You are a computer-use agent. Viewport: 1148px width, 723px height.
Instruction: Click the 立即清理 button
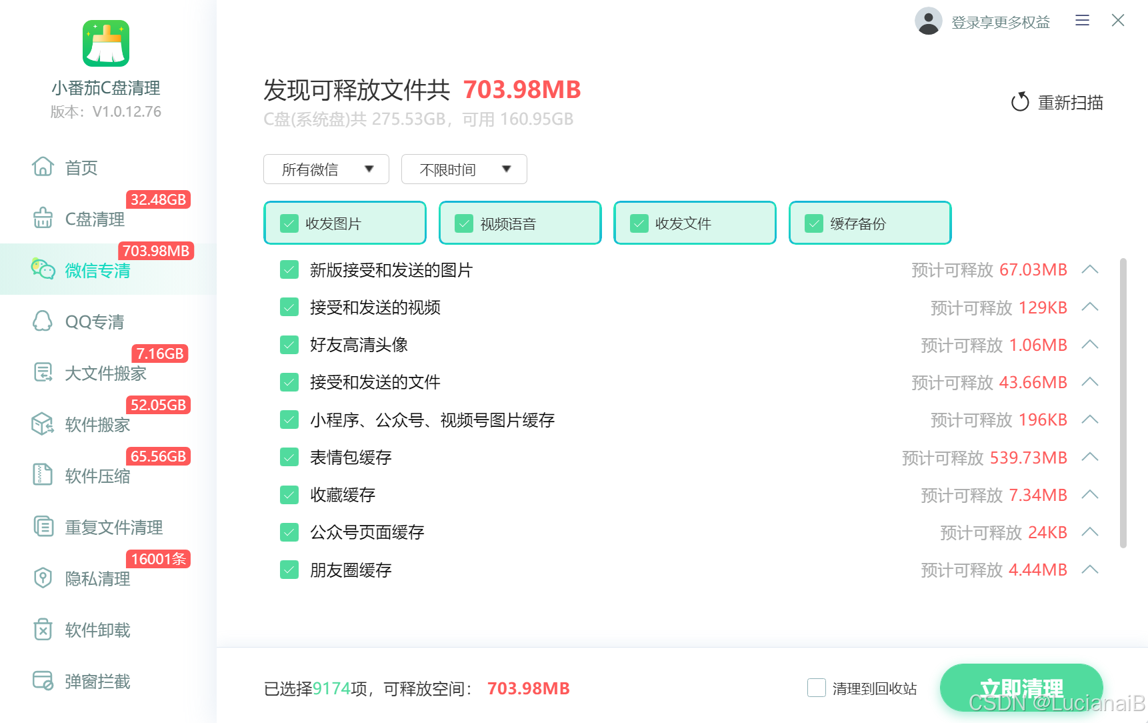point(1021,688)
